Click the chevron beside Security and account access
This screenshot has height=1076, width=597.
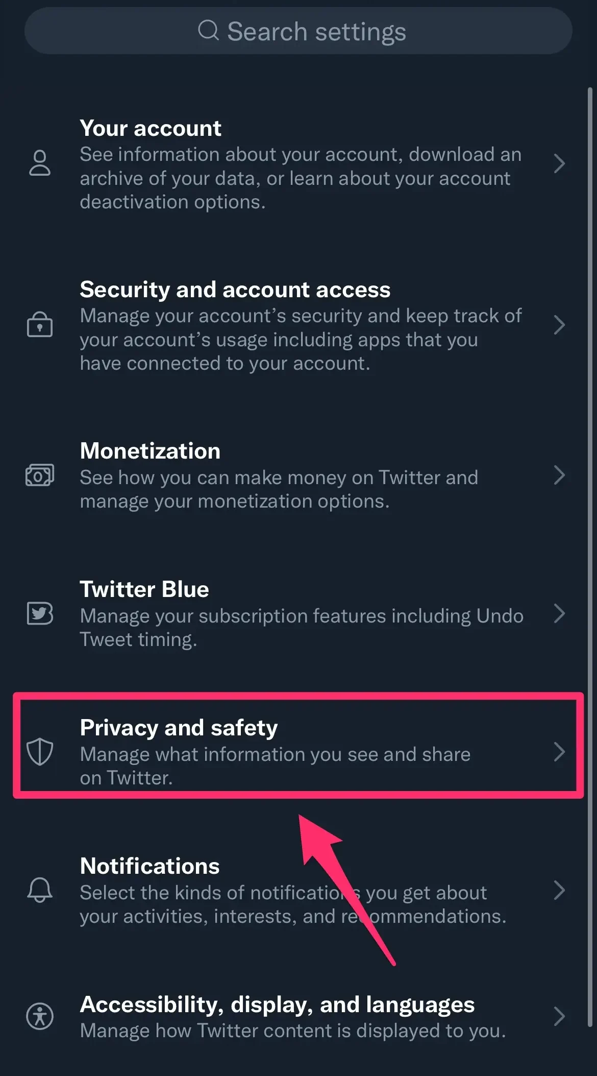(x=560, y=325)
